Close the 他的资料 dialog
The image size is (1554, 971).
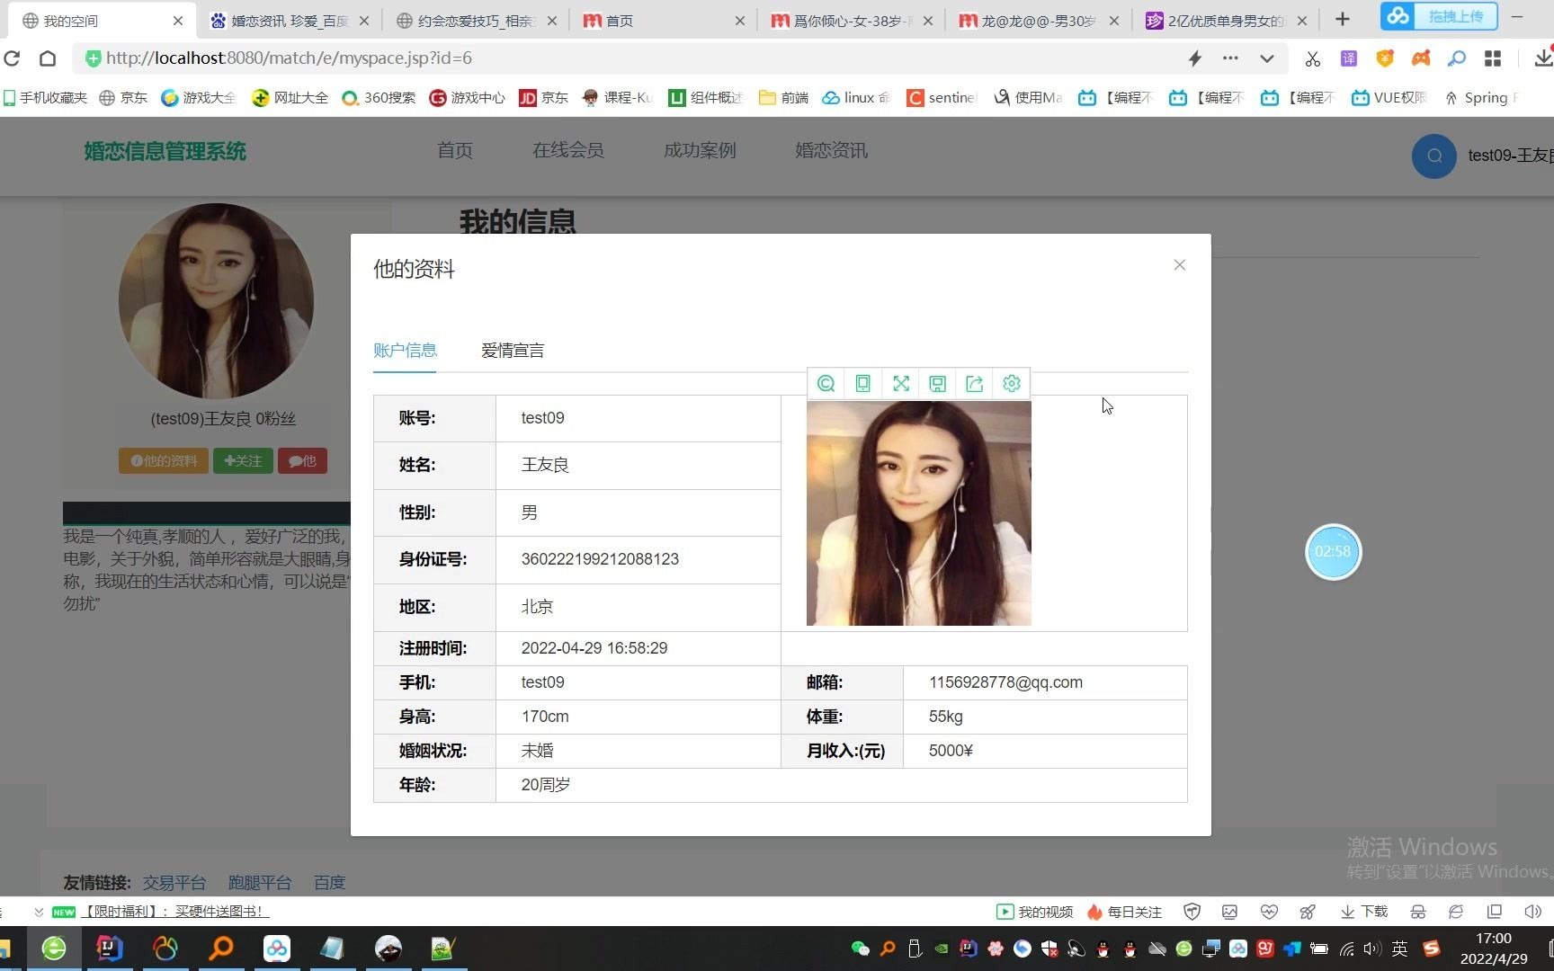pos(1179,265)
